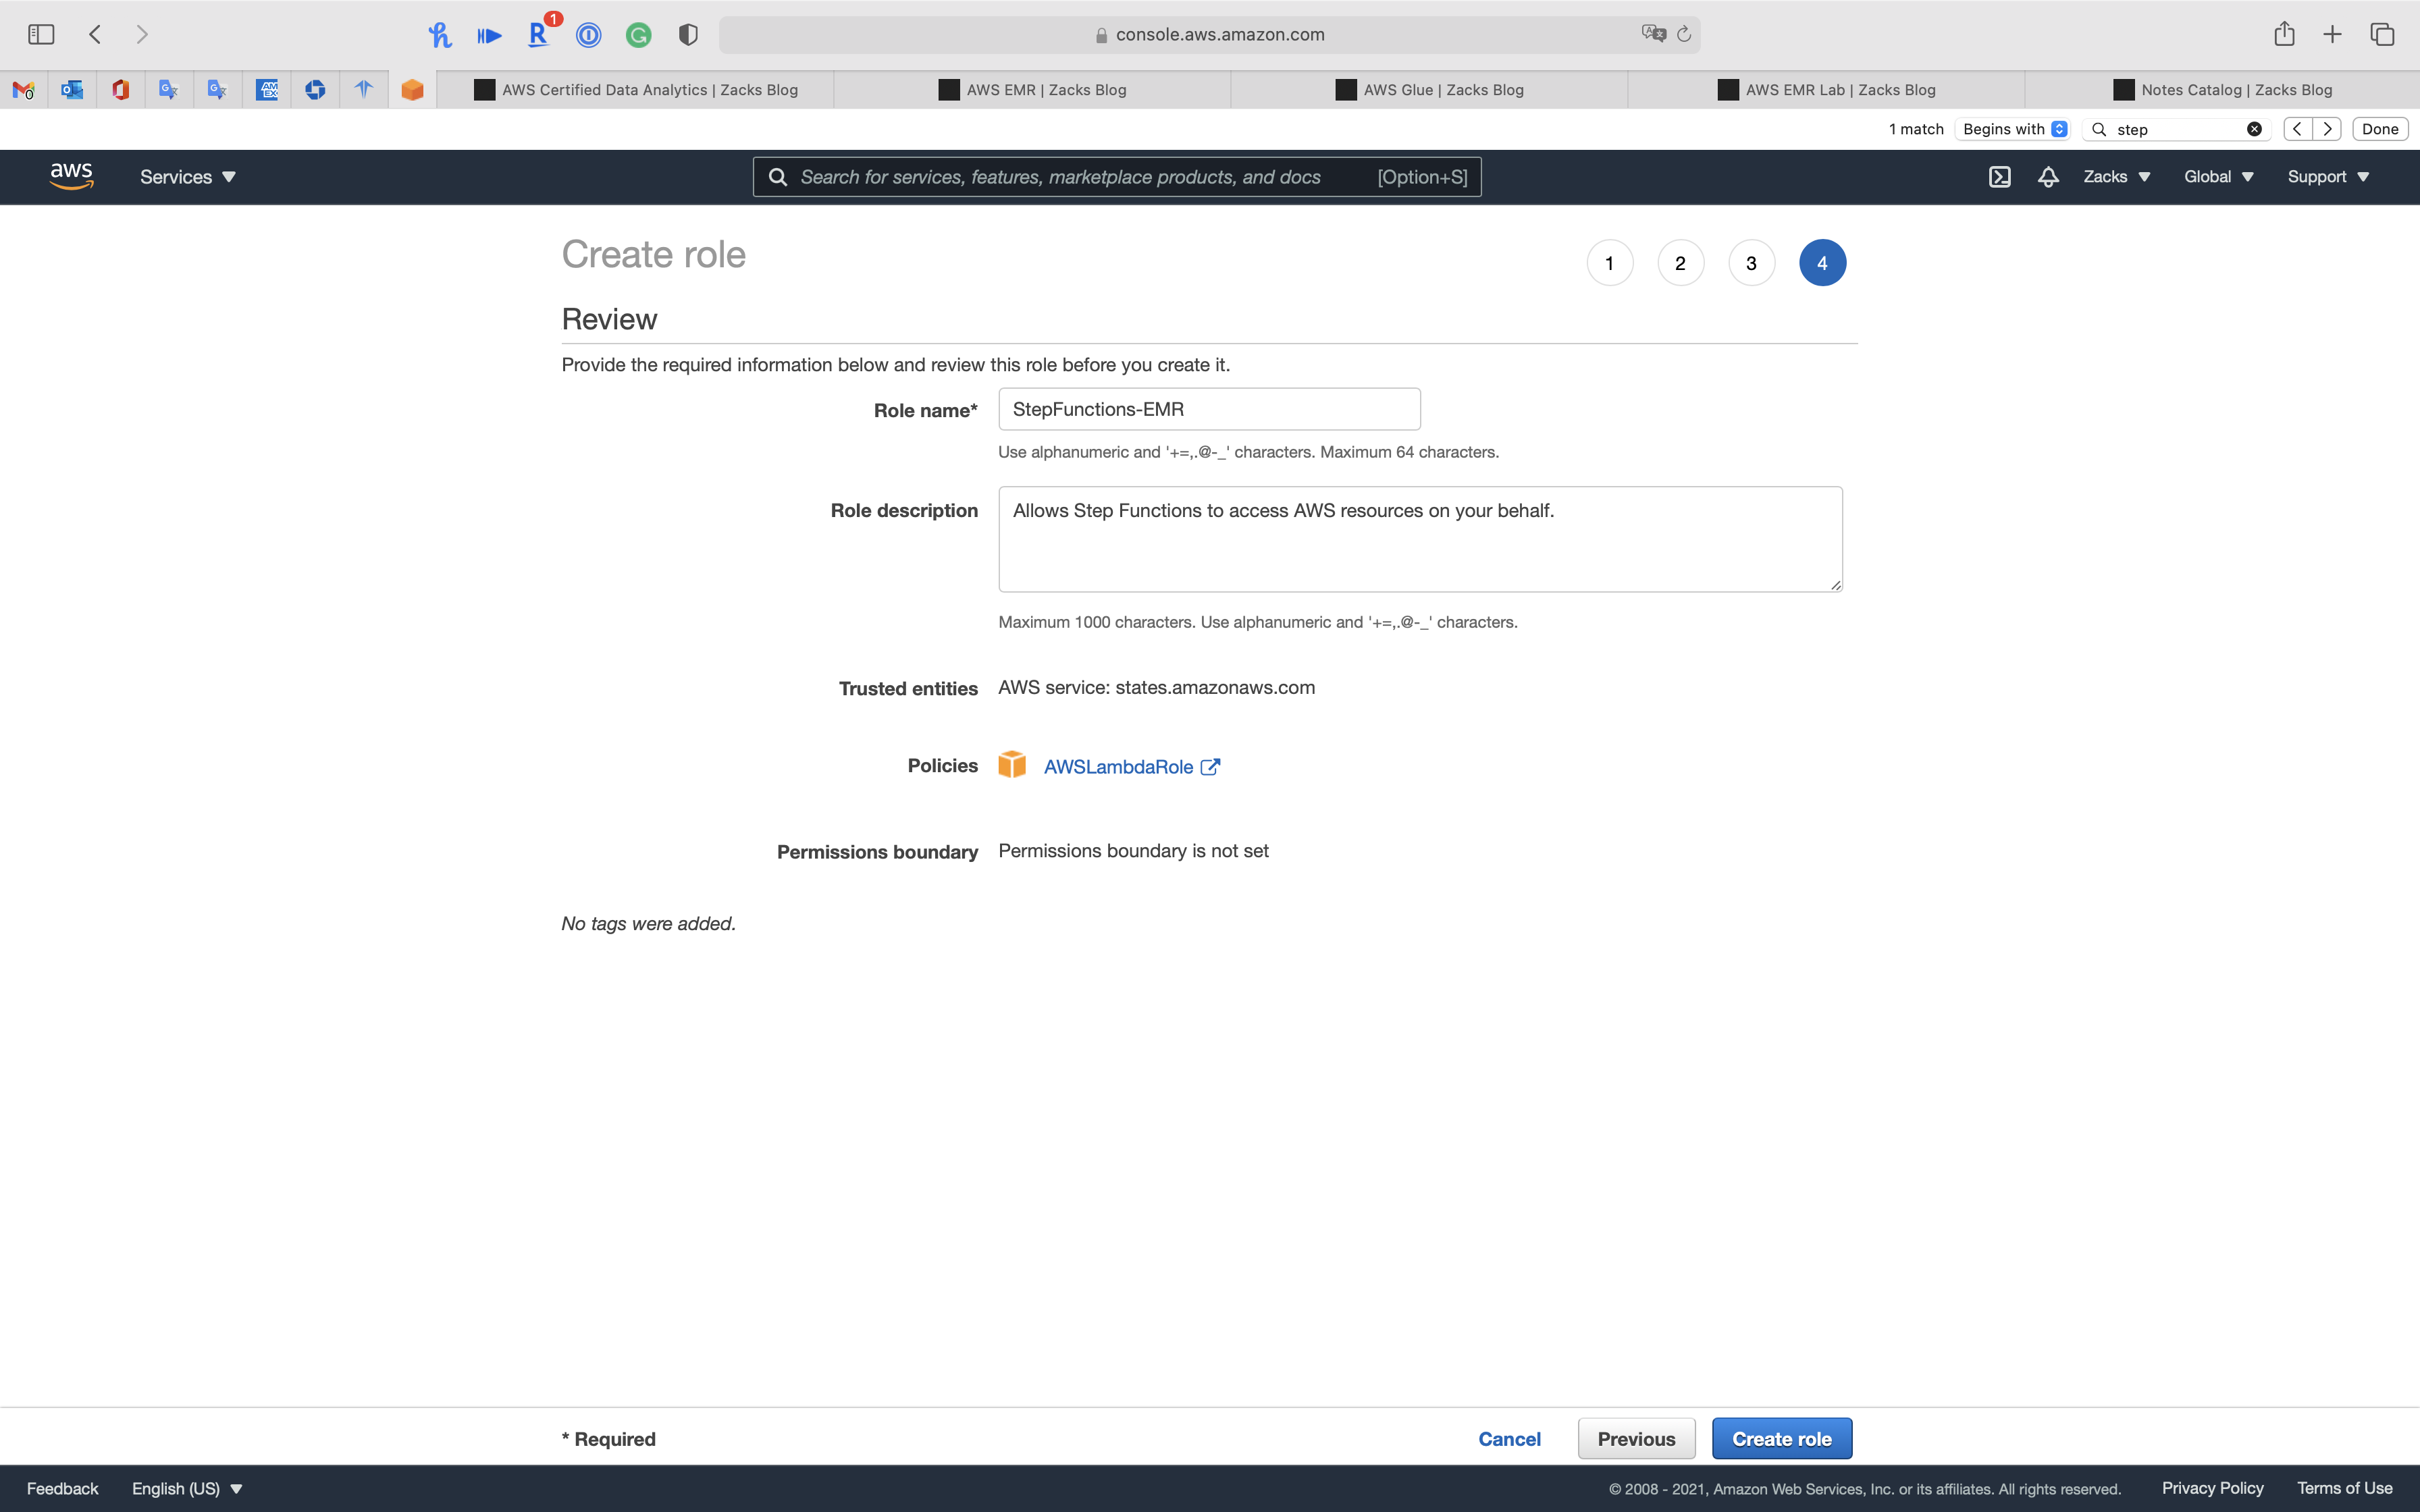Switch to AWS Glue Zacks Blog tab

[x=1429, y=90]
